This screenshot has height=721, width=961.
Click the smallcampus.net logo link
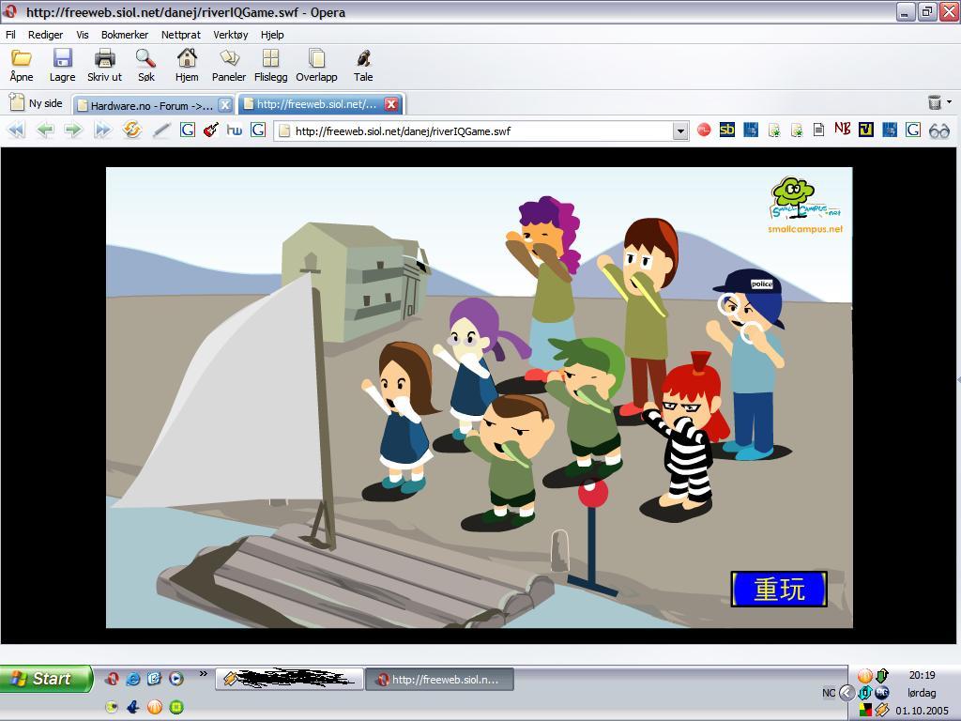coord(805,206)
